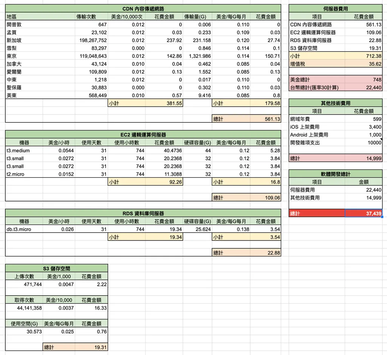
Task: Click the 東京 region cell
Action: (40, 56)
